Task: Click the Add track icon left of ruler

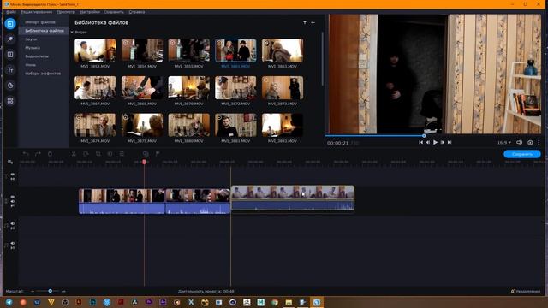Action: point(10,162)
